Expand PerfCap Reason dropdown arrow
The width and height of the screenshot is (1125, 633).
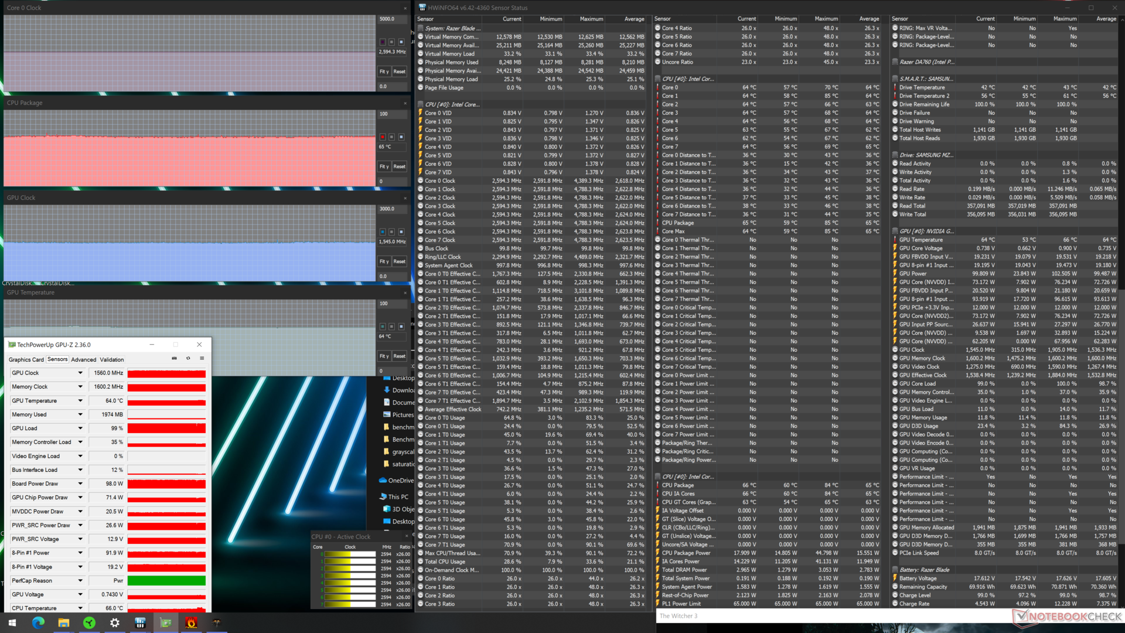coord(80,581)
